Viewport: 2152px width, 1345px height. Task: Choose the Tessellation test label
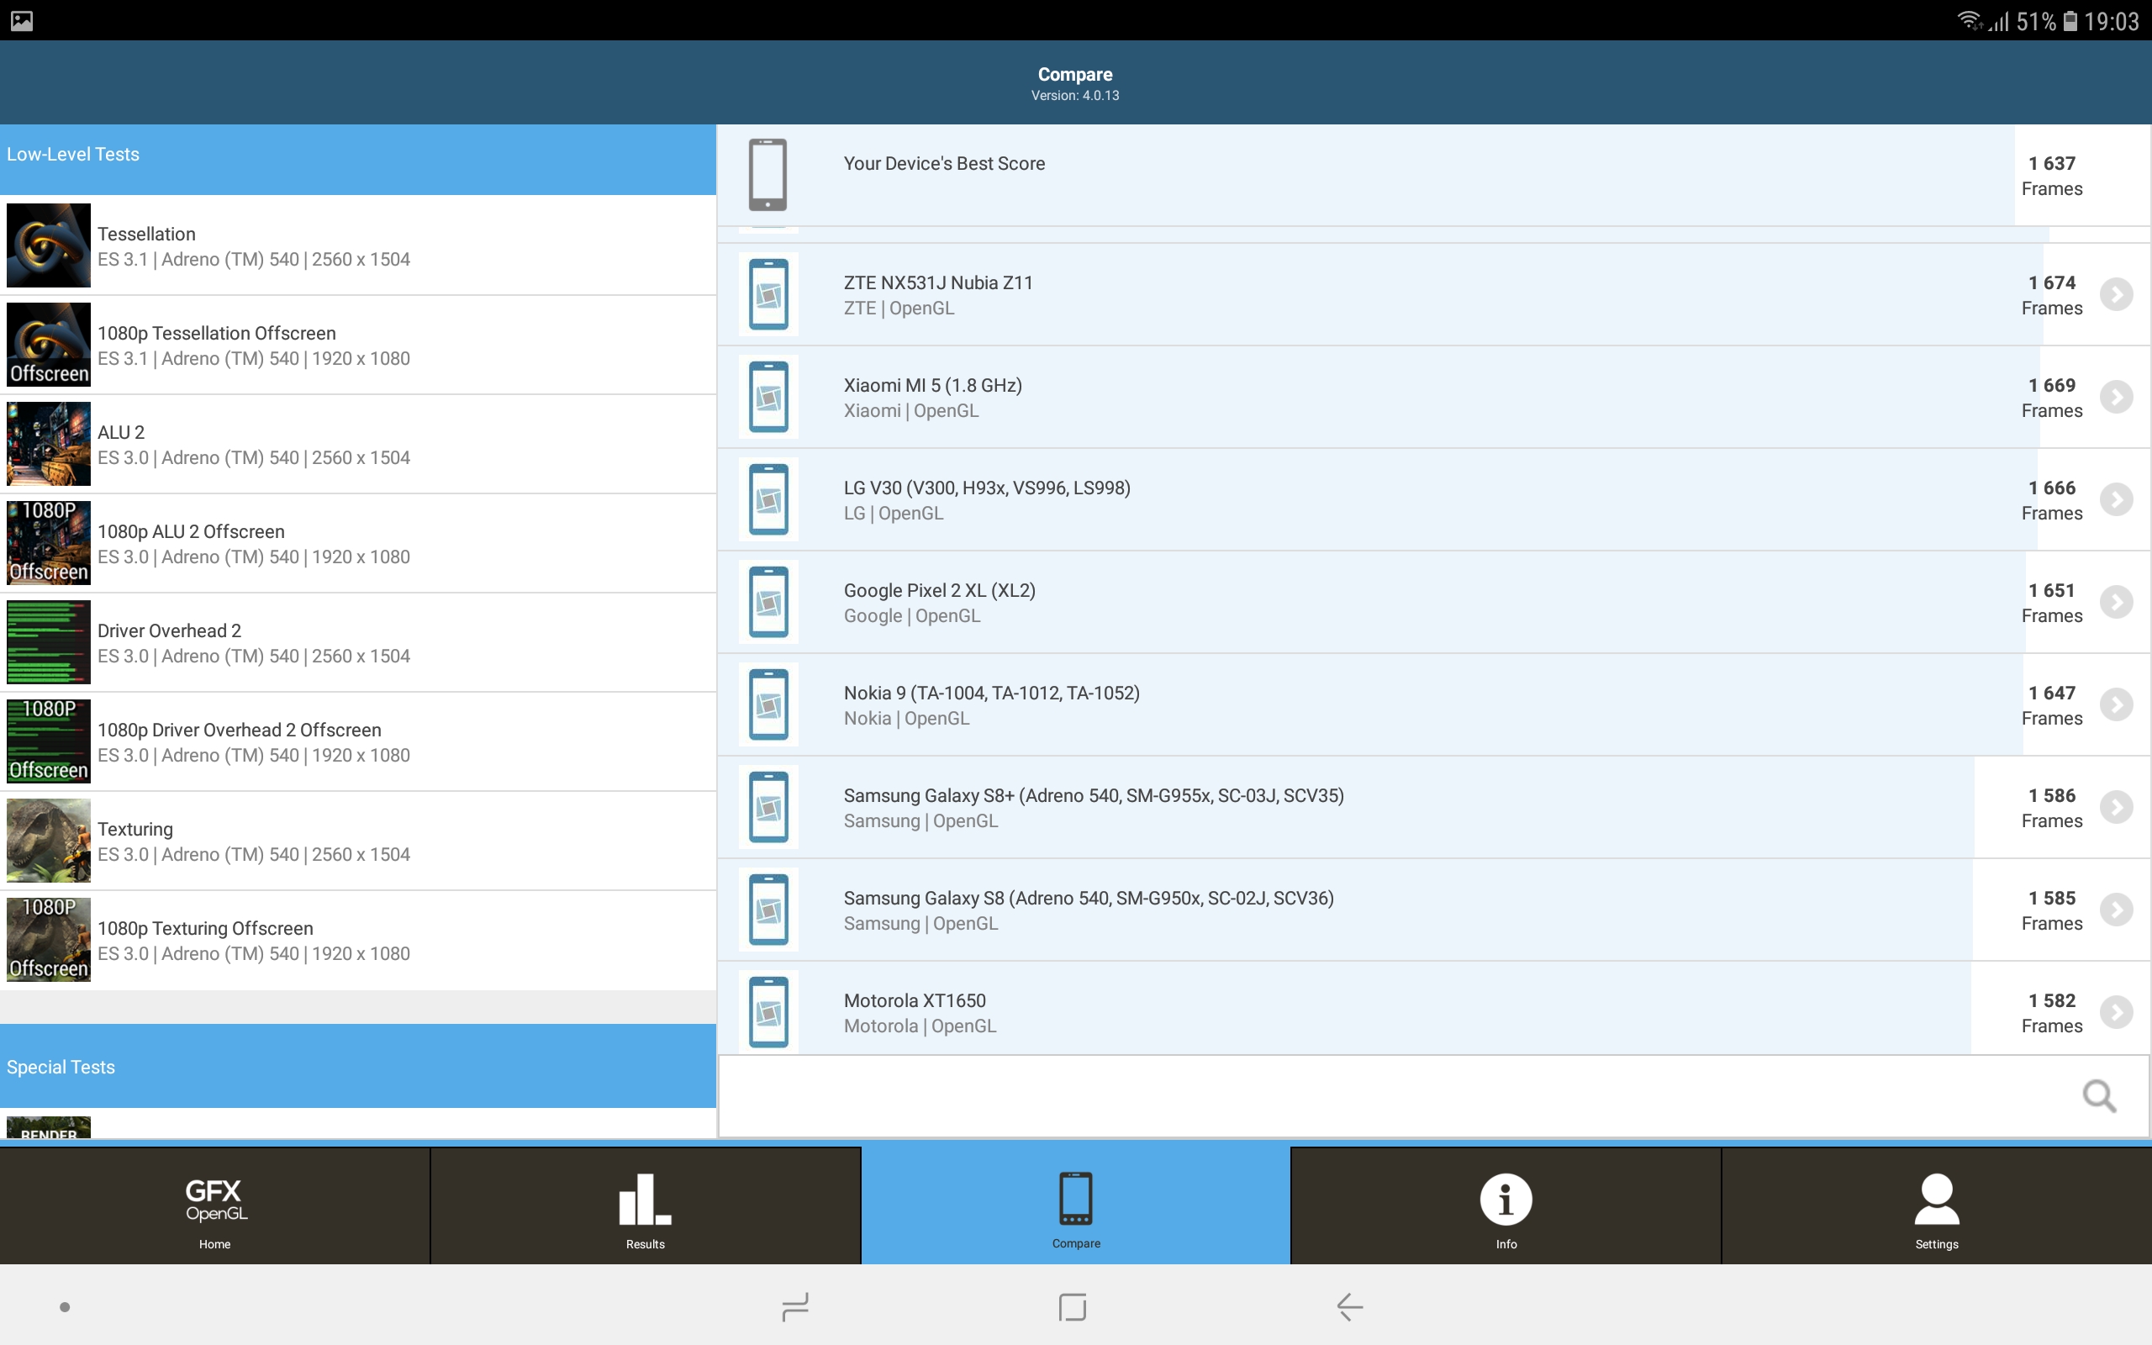pyautogui.click(x=147, y=234)
